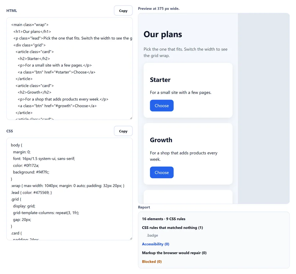Click the grid-template-columns CSS line
This screenshot has height=274, width=296.
pyautogui.click(x=46, y=213)
